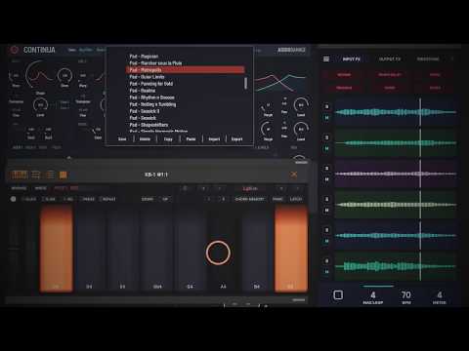Click the Meter value 4

(440, 295)
